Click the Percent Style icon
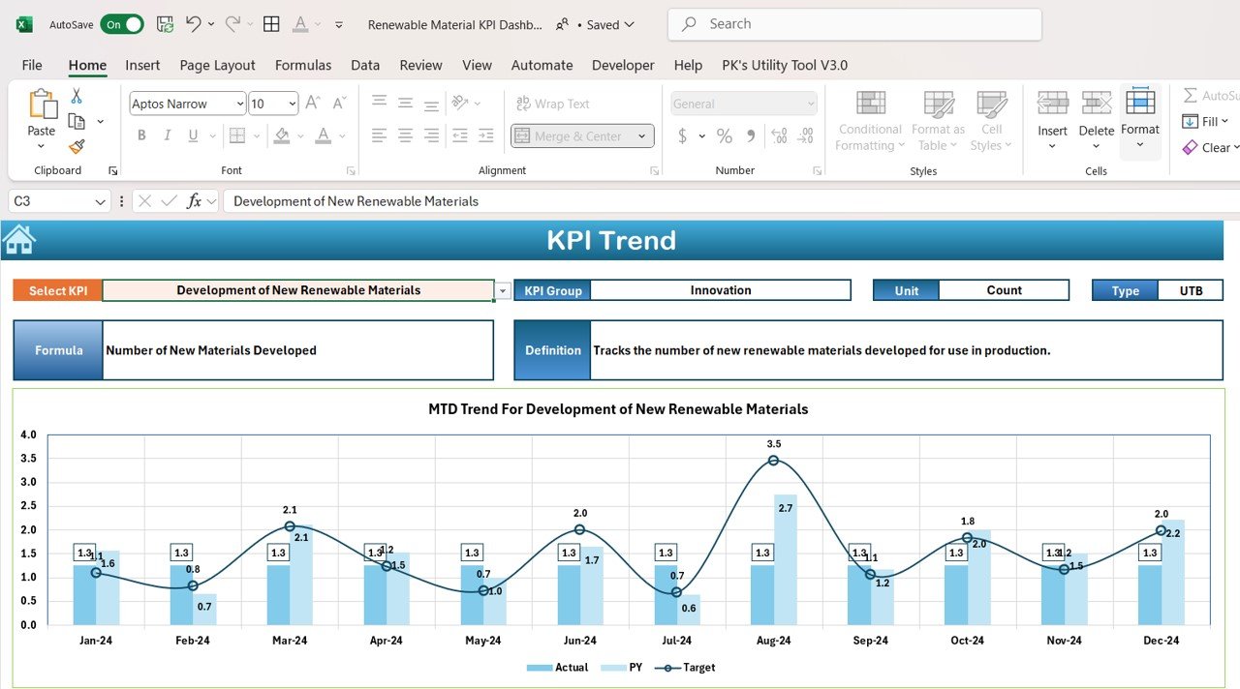This screenshot has height=689, width=1240. pos(725,136)
